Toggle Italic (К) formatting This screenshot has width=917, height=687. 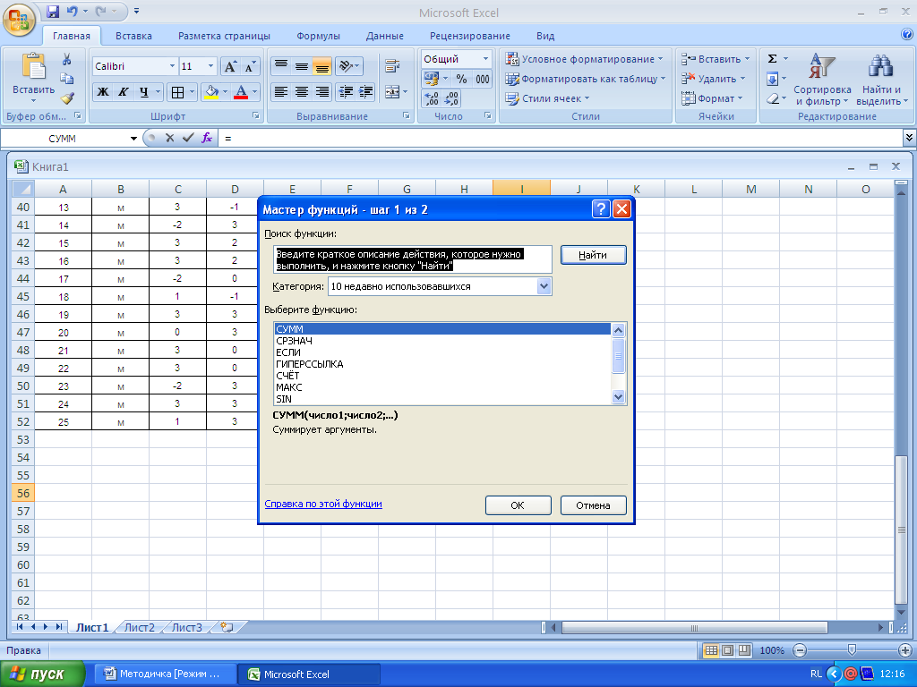[123, 92]
